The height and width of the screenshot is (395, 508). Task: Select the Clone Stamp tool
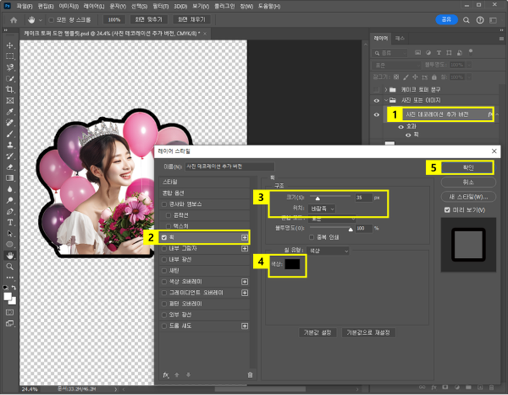[x=9, y=145]
